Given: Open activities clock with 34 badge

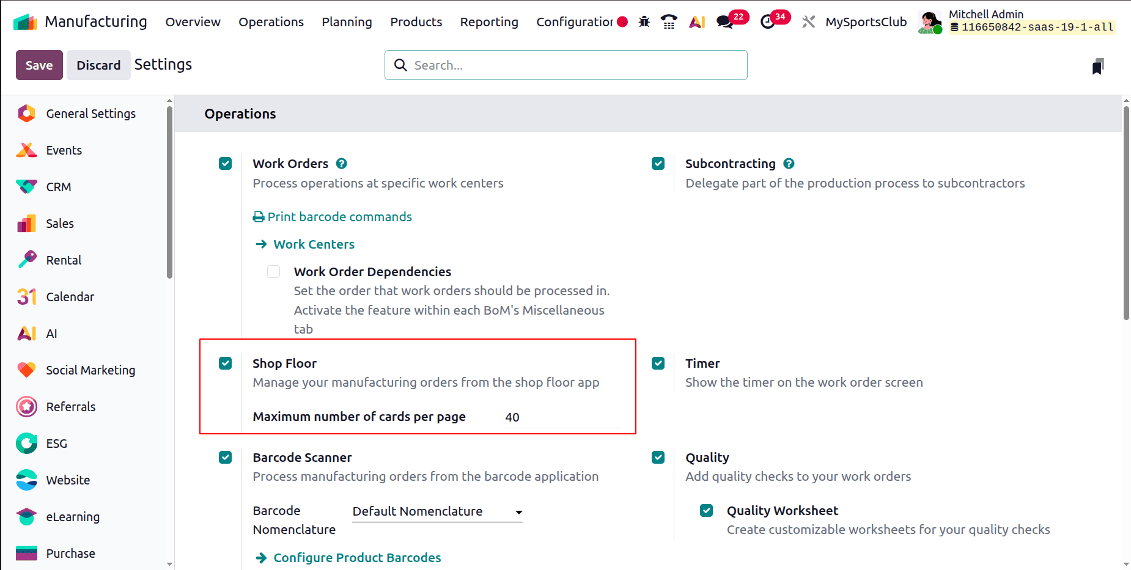Looking at the screenshot, I should 774,20.
